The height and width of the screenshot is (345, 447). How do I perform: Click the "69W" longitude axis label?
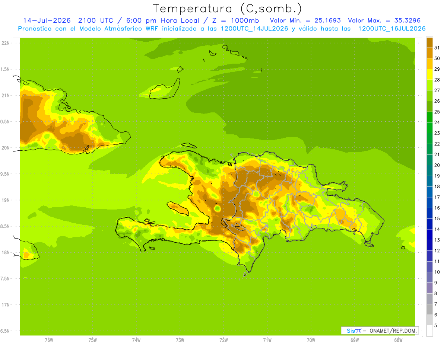(x=354, y=340)
